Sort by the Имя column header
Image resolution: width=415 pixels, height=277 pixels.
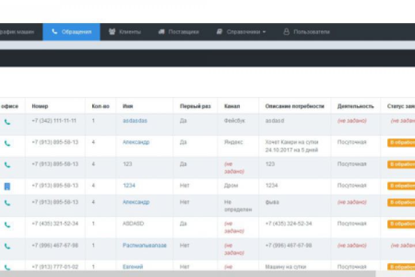tap(128, 106)
